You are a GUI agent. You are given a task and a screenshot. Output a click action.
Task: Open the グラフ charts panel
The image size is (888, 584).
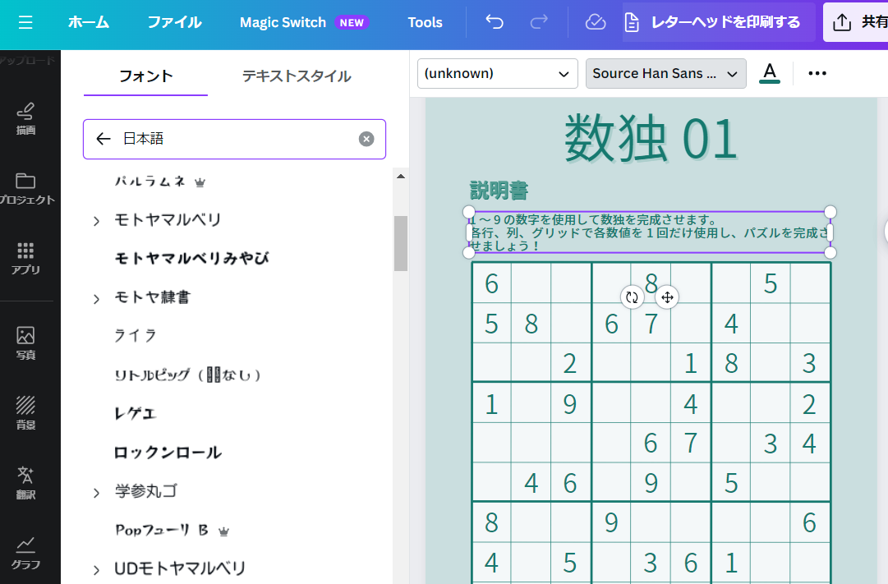[25, 553]
